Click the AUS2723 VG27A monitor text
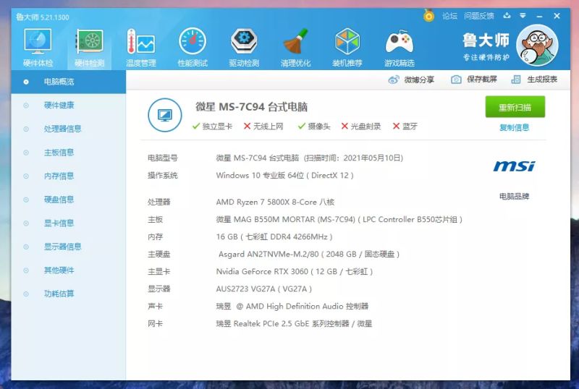 pyautogui.click(x=263, y=289)
